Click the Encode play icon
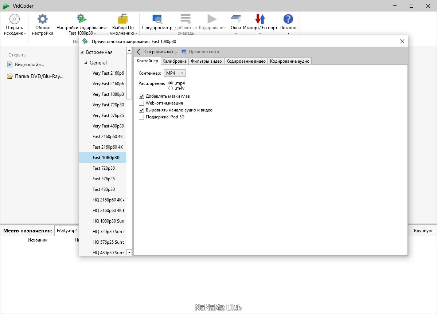437x314 pixels. coord(212,19)
